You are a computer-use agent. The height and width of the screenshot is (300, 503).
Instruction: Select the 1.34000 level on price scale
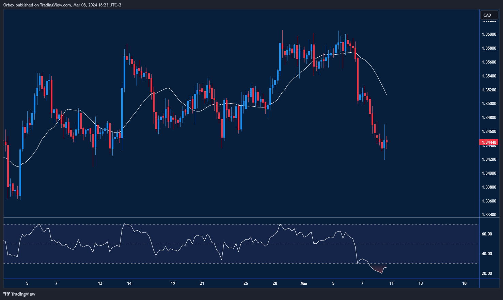click(x=489, y=173)
